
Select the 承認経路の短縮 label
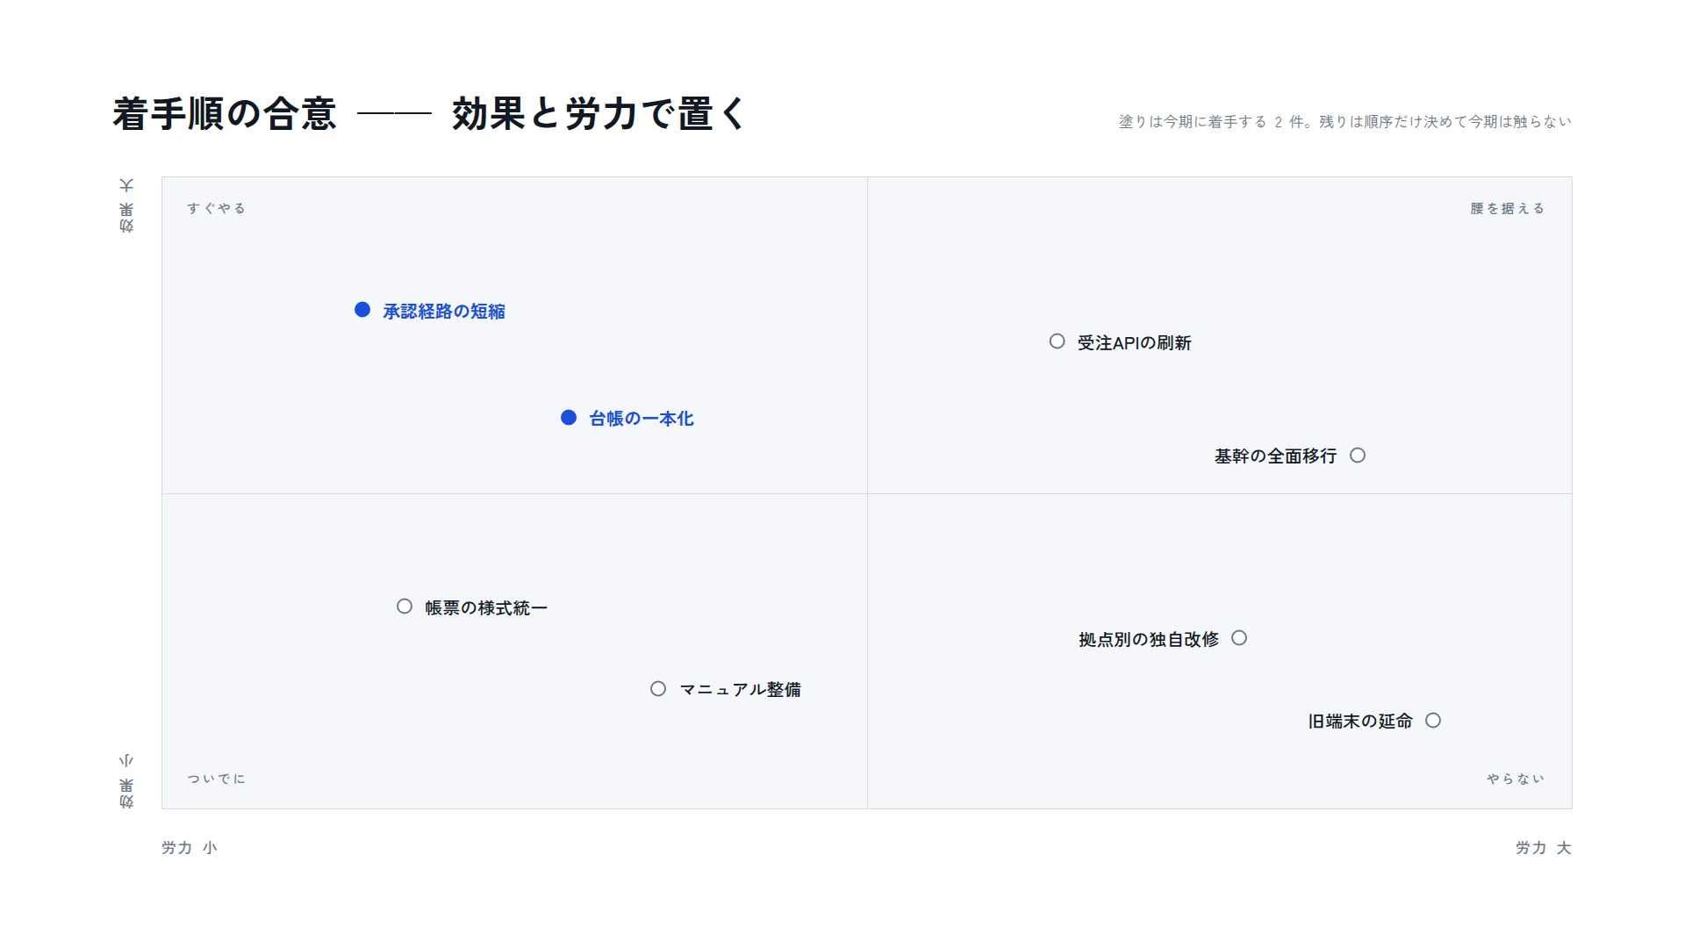[444, 312]
